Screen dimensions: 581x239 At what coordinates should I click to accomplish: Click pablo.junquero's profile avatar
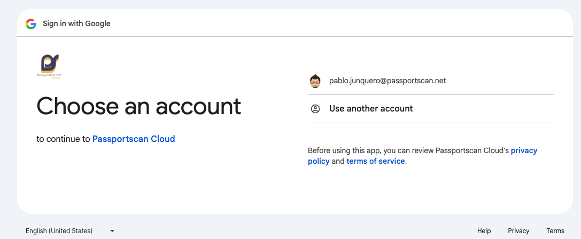315,81
